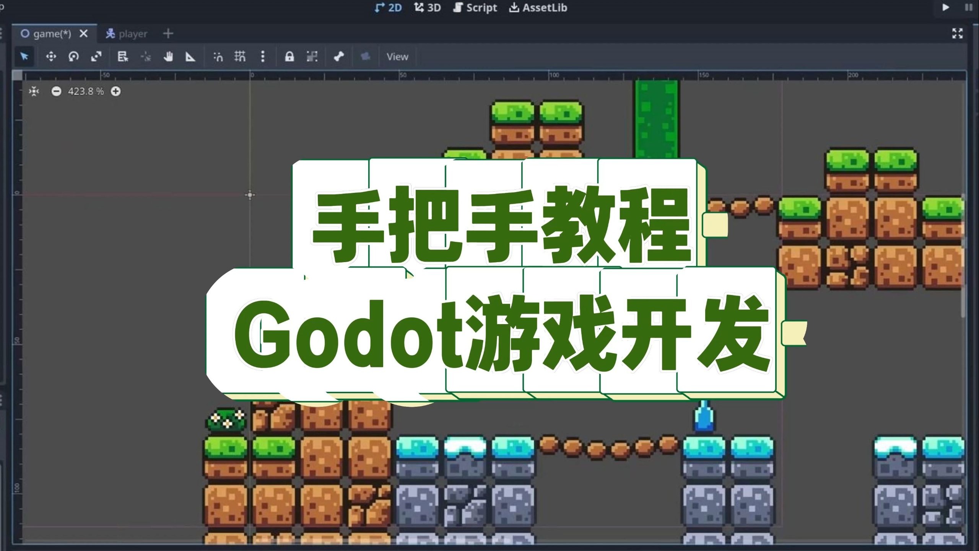Activate the Pan Mode hand tool
Image resolution: width=979 pixels, height=551 pixels.
(168, 57)
